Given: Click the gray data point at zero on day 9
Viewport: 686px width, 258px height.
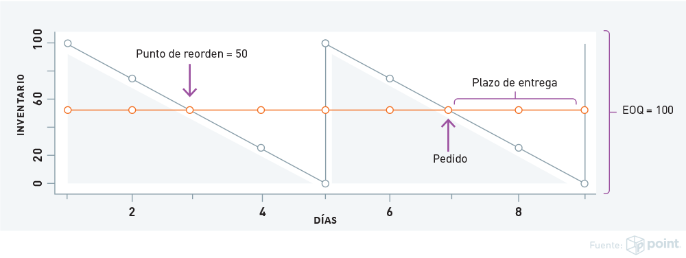Looking at the screenshot, I should 584,183.
